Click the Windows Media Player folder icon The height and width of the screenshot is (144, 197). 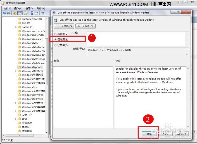19,51
